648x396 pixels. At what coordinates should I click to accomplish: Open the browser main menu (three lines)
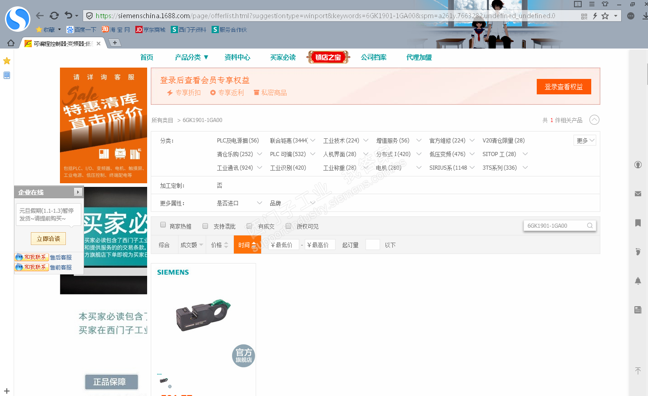(x=592, y=4)
